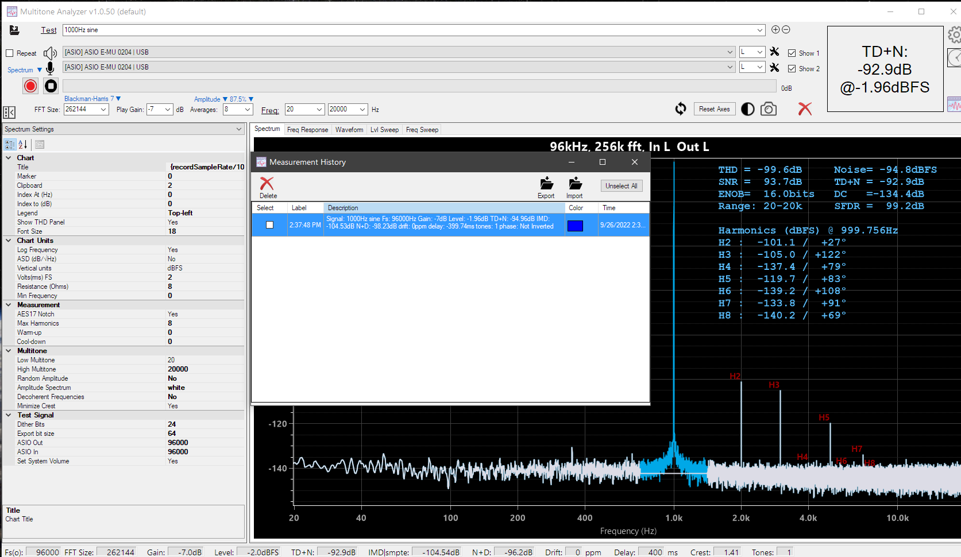Click TD+N result display panel
961x557 pixels.
point(885,69)
